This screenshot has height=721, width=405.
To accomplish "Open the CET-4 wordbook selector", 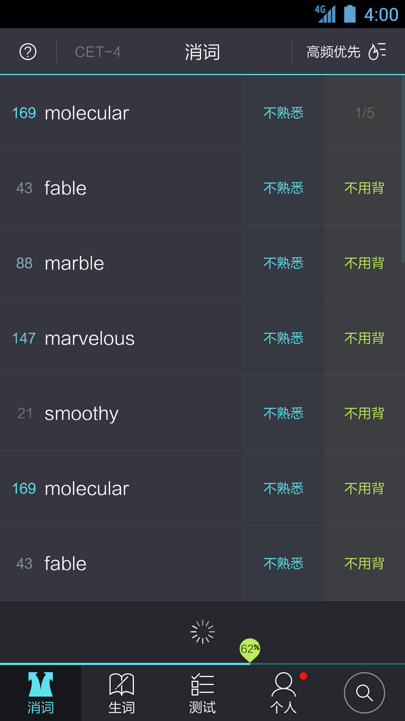I will (x=97, y=52).
